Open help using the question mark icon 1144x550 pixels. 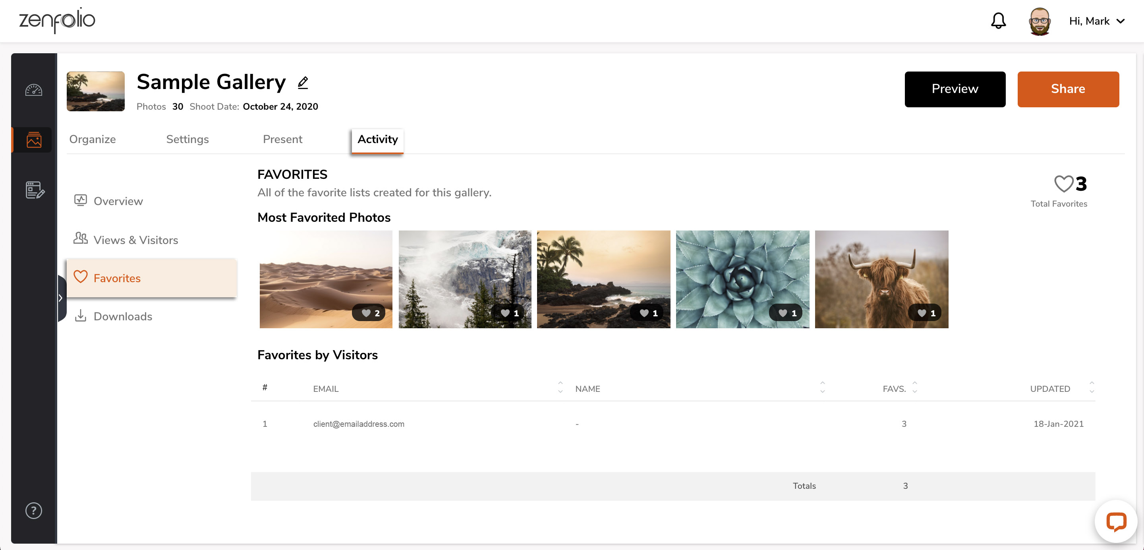coord(33,511)
